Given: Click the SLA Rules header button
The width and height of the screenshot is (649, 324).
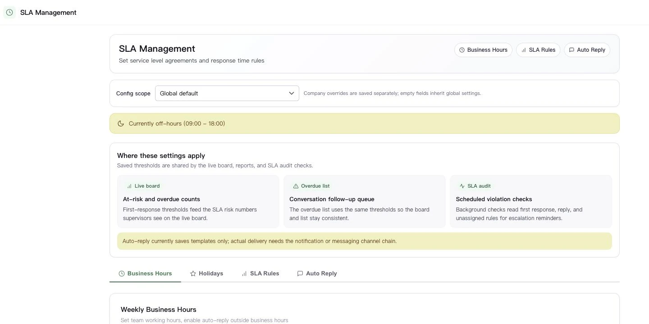Looking at the screenshot, I should tap(538, 50).
